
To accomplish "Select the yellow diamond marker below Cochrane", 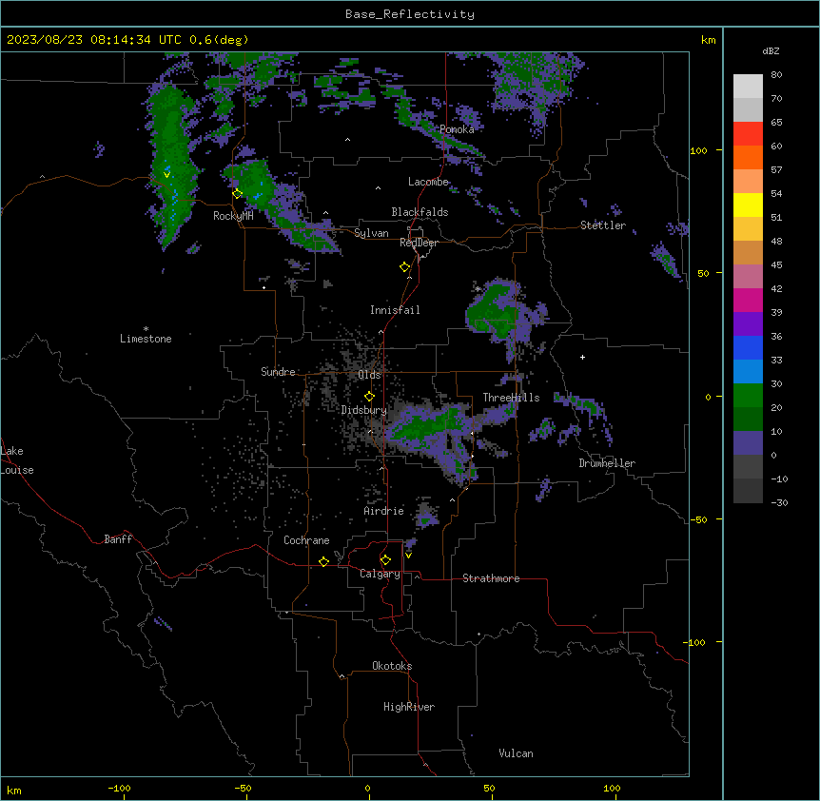I will point(323,561).
